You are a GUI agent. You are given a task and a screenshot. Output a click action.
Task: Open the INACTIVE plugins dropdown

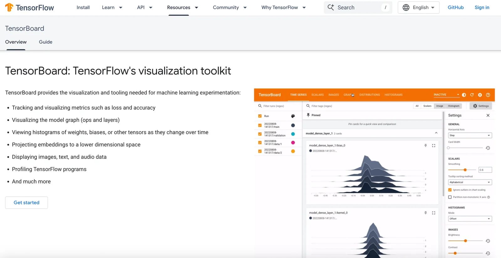(446, 95)
